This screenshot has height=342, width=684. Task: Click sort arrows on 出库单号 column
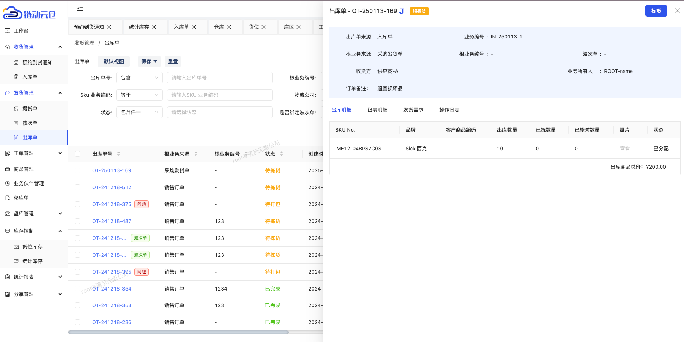[x=119, y=154]
